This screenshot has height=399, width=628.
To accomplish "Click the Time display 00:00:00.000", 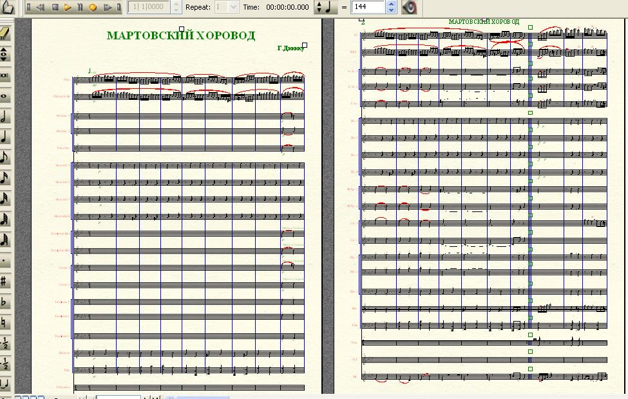I will tap(287, 7).
